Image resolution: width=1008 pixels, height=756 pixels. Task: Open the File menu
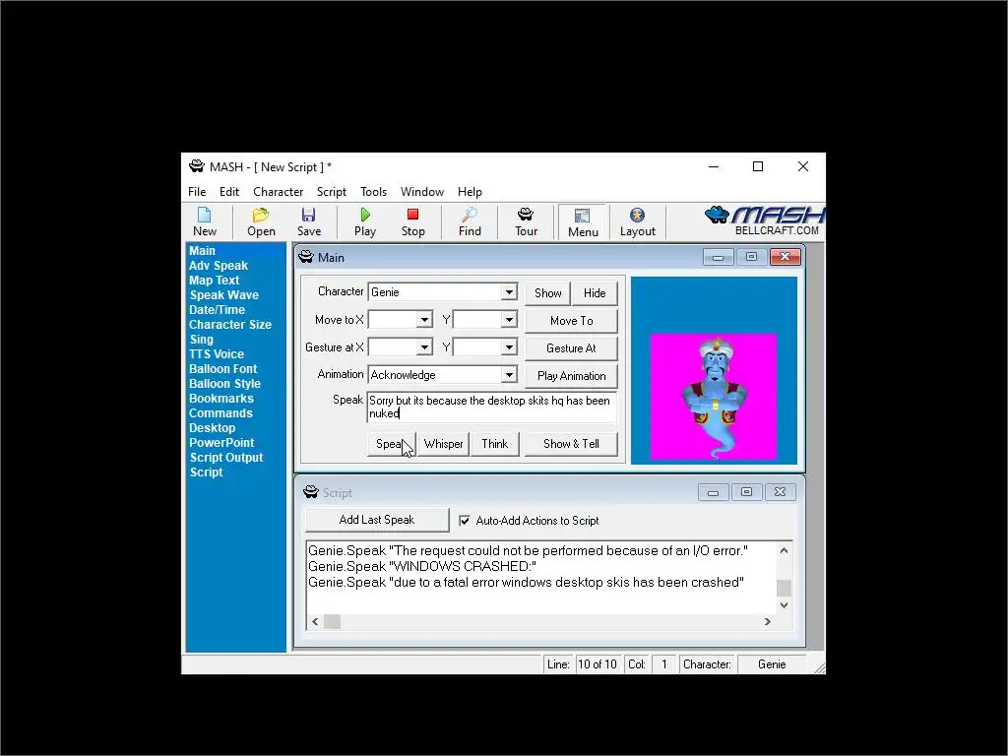(x=197, y=192)
